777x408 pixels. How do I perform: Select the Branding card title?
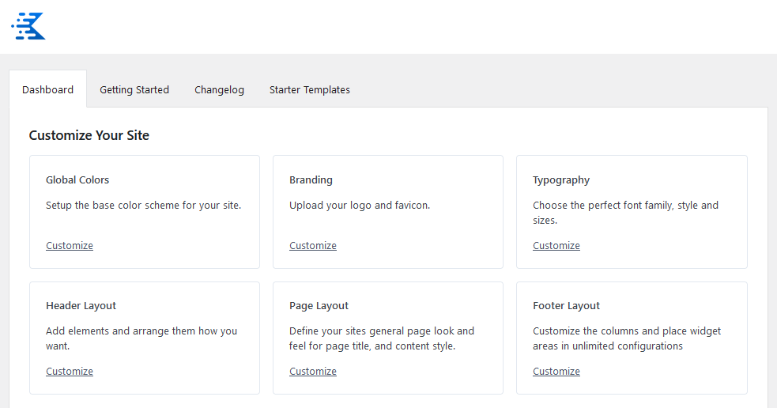click(x=311, y=180)
